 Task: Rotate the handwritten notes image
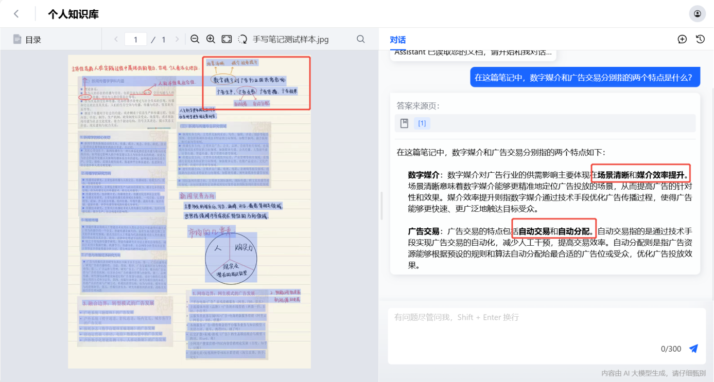[242, 39]
